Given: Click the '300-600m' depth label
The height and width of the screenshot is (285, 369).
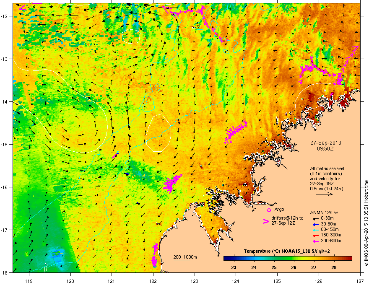Looking at the screenshot, I should click(331, 241).
